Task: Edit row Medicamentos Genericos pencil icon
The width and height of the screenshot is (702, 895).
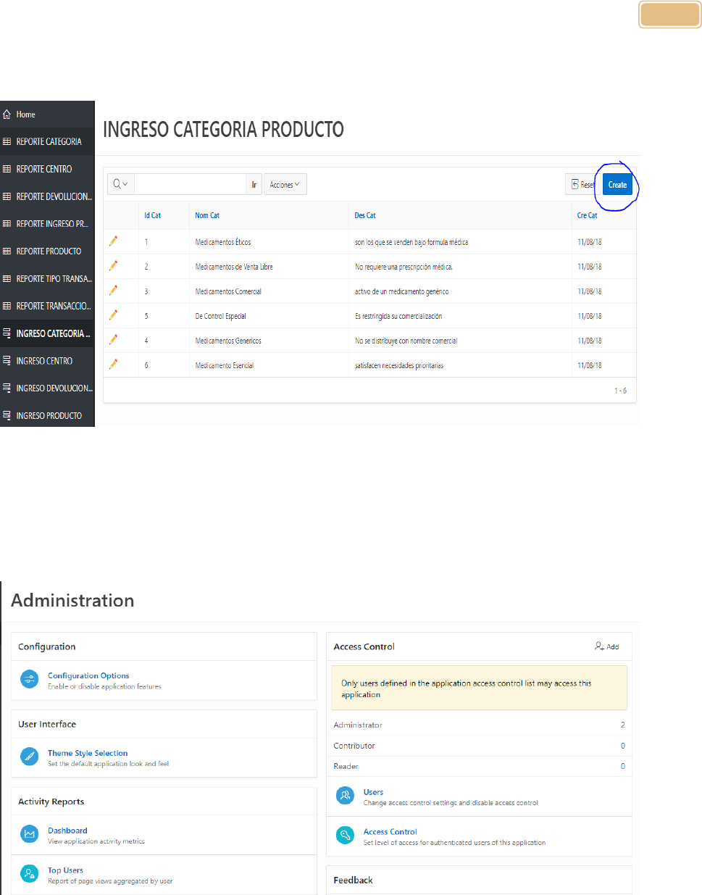Action: click(x=113, y=340)
